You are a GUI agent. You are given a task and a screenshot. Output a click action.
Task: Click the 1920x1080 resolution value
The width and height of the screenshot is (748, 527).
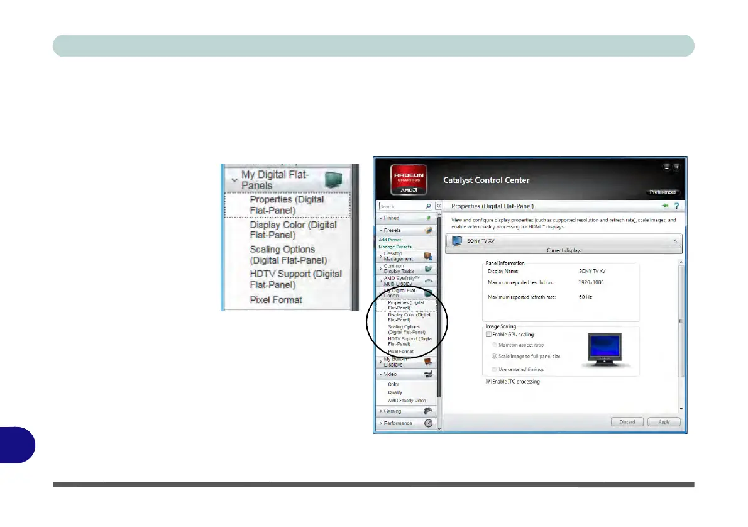click(591, 282)
